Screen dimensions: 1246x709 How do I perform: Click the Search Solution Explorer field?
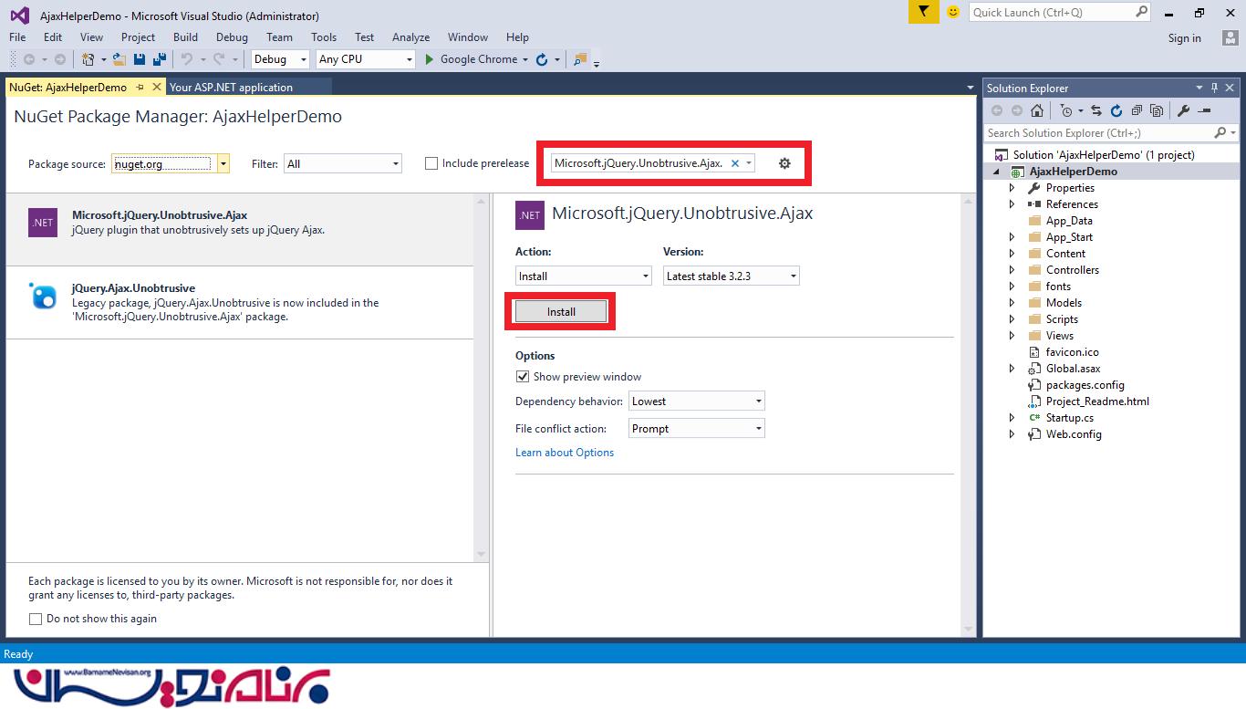point(1099,133)
